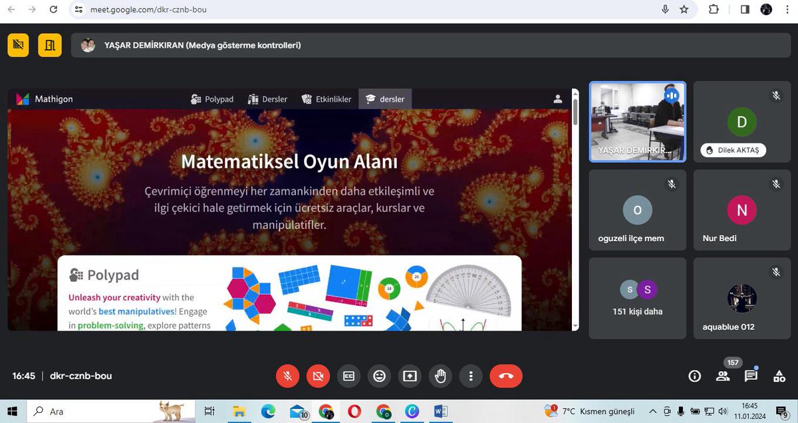Click the Polypad card heading
Image resolution: width=798 pixels, height=423 pixels.
(x=104, y=275)
